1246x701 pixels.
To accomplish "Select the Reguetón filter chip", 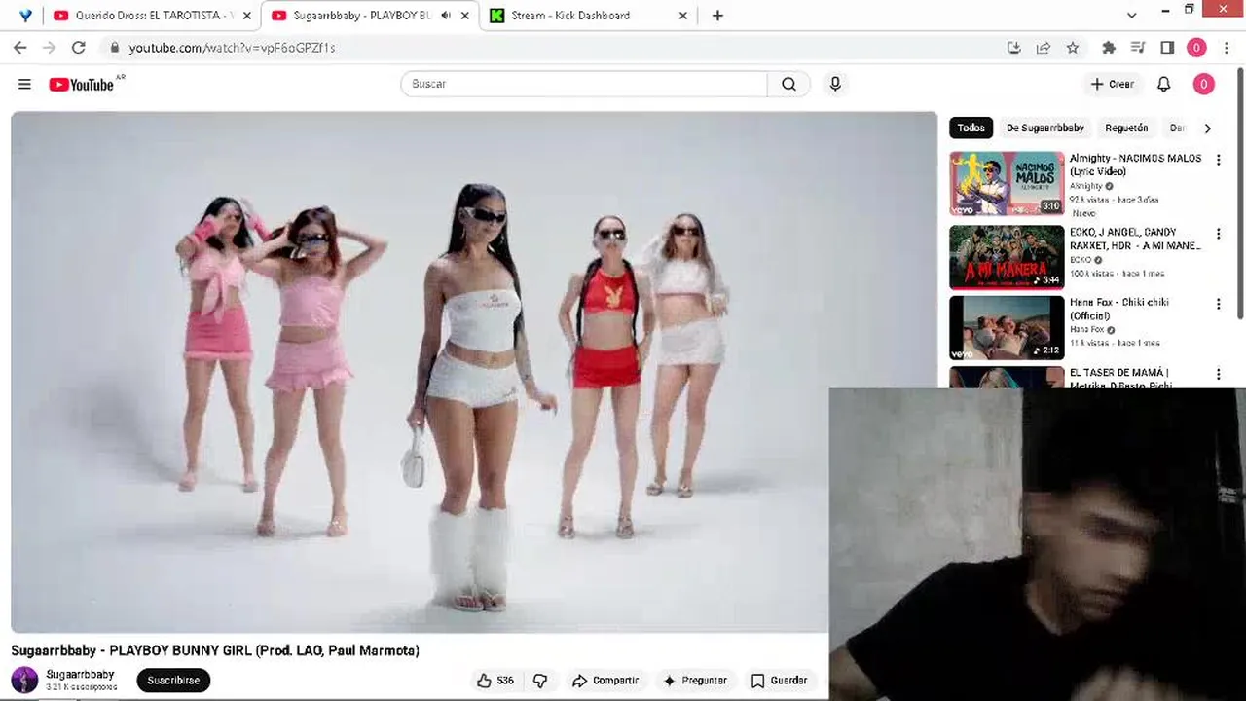I will click(1126, 128).
